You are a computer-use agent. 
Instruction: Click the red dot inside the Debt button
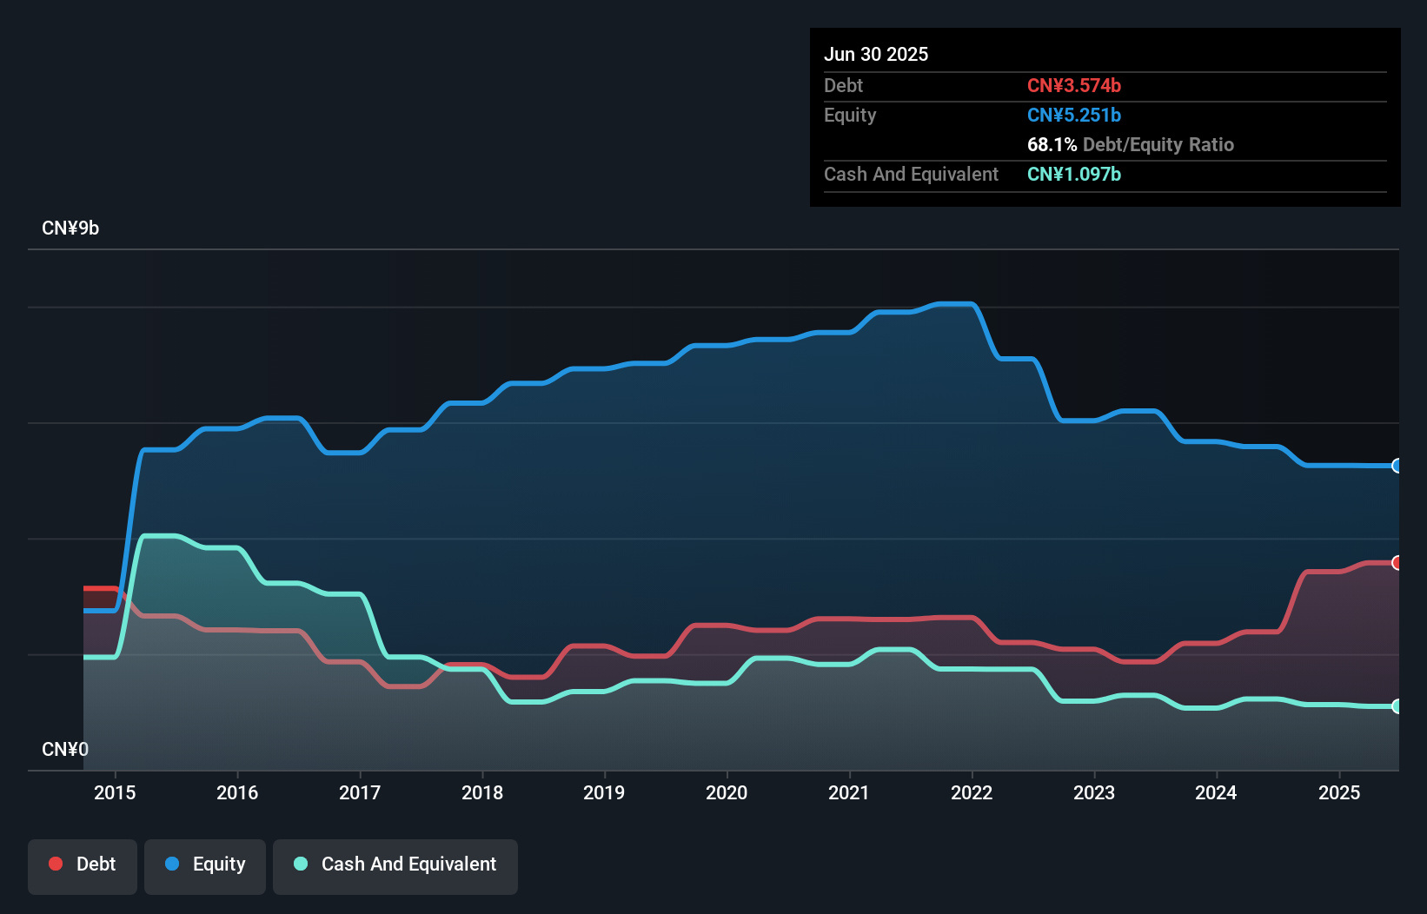(54, 864)
